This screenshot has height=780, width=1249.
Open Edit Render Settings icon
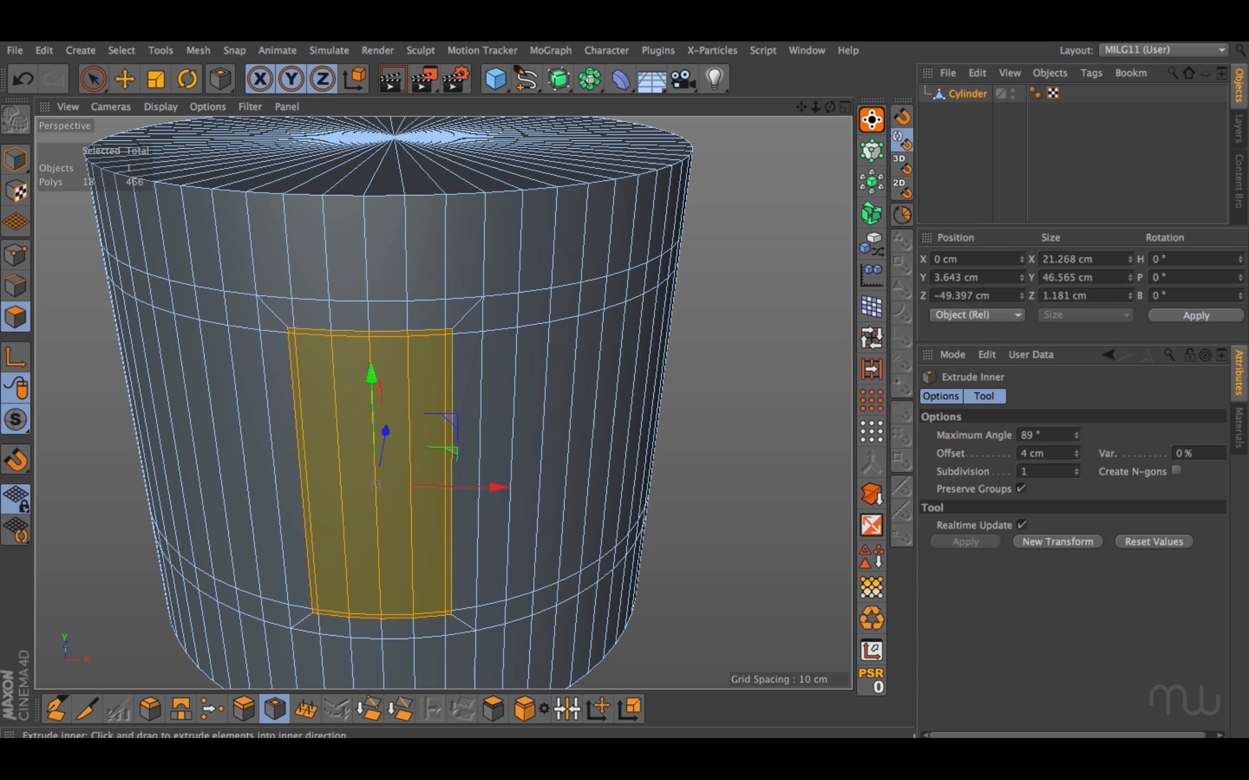tap(455, 79)
